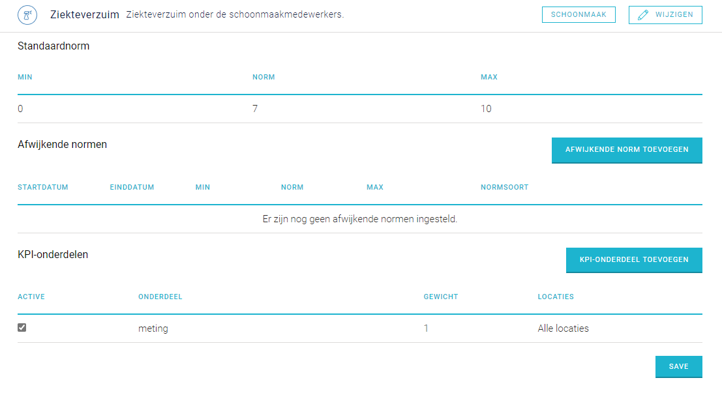The height and width of the screenshot is (393, 722).
Task: Click the standaardnorm Norm value 7
Action: click(255, 109)
